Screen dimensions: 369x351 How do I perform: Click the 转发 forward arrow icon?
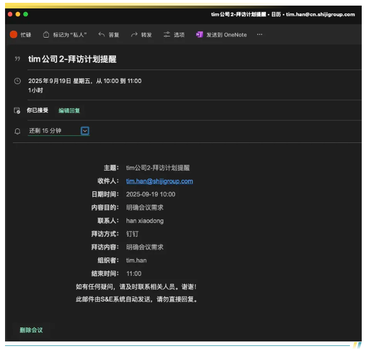[x=134, y=35]
